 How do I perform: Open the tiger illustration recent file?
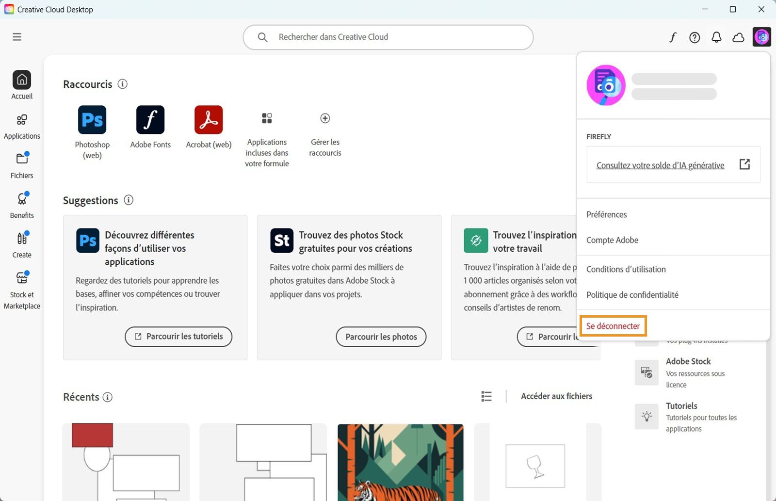point(401,462)
